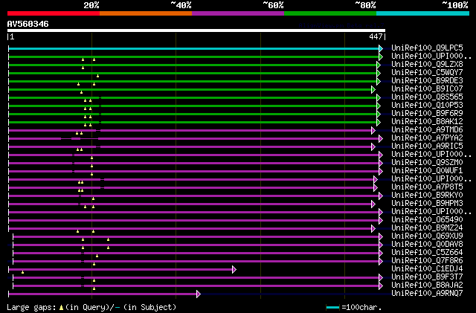This screenshot has height=313, width=476.
Task: Select the UniRef100_Q0DAV8 label
Action: (x=427, y=245)
